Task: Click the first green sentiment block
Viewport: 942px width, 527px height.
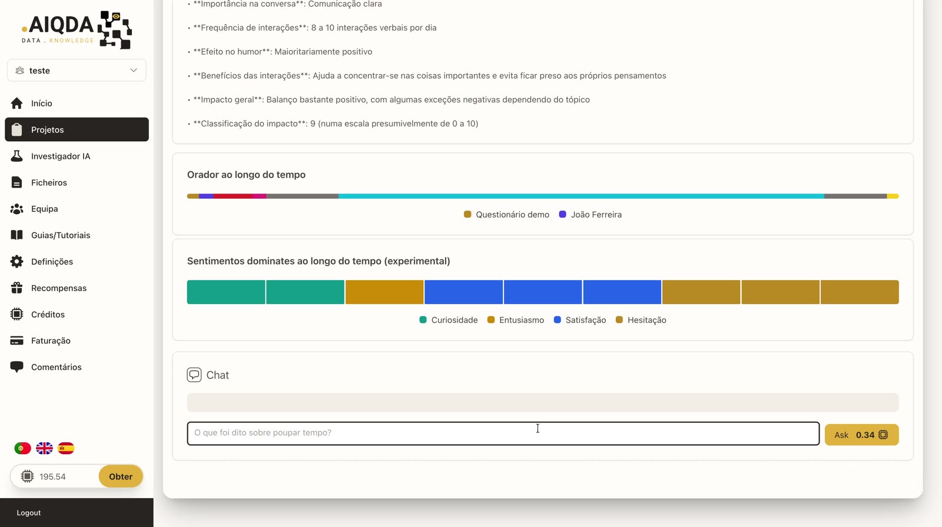Action: point(226,292)
